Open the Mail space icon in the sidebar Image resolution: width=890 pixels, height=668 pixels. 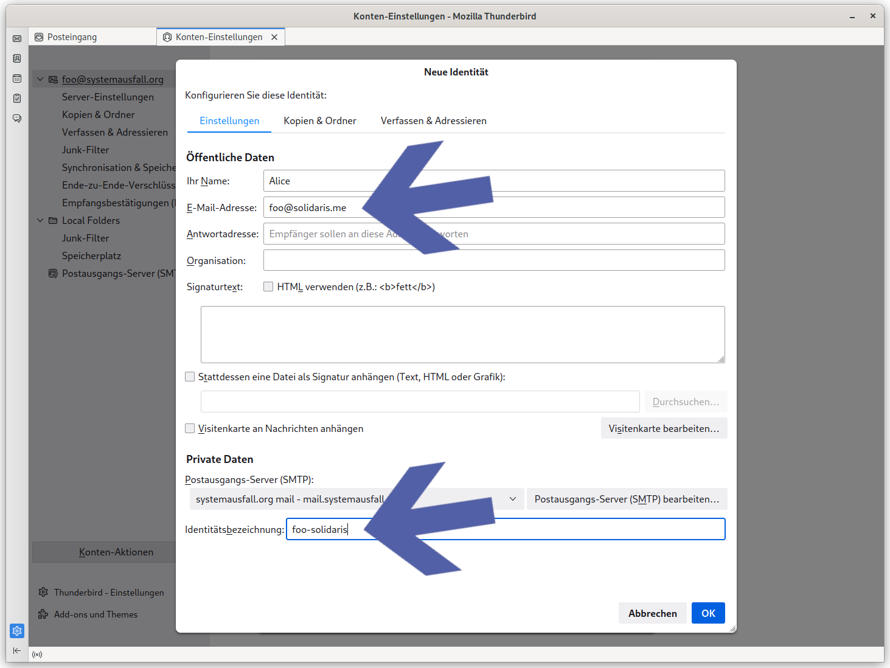[x=17, y=38]
